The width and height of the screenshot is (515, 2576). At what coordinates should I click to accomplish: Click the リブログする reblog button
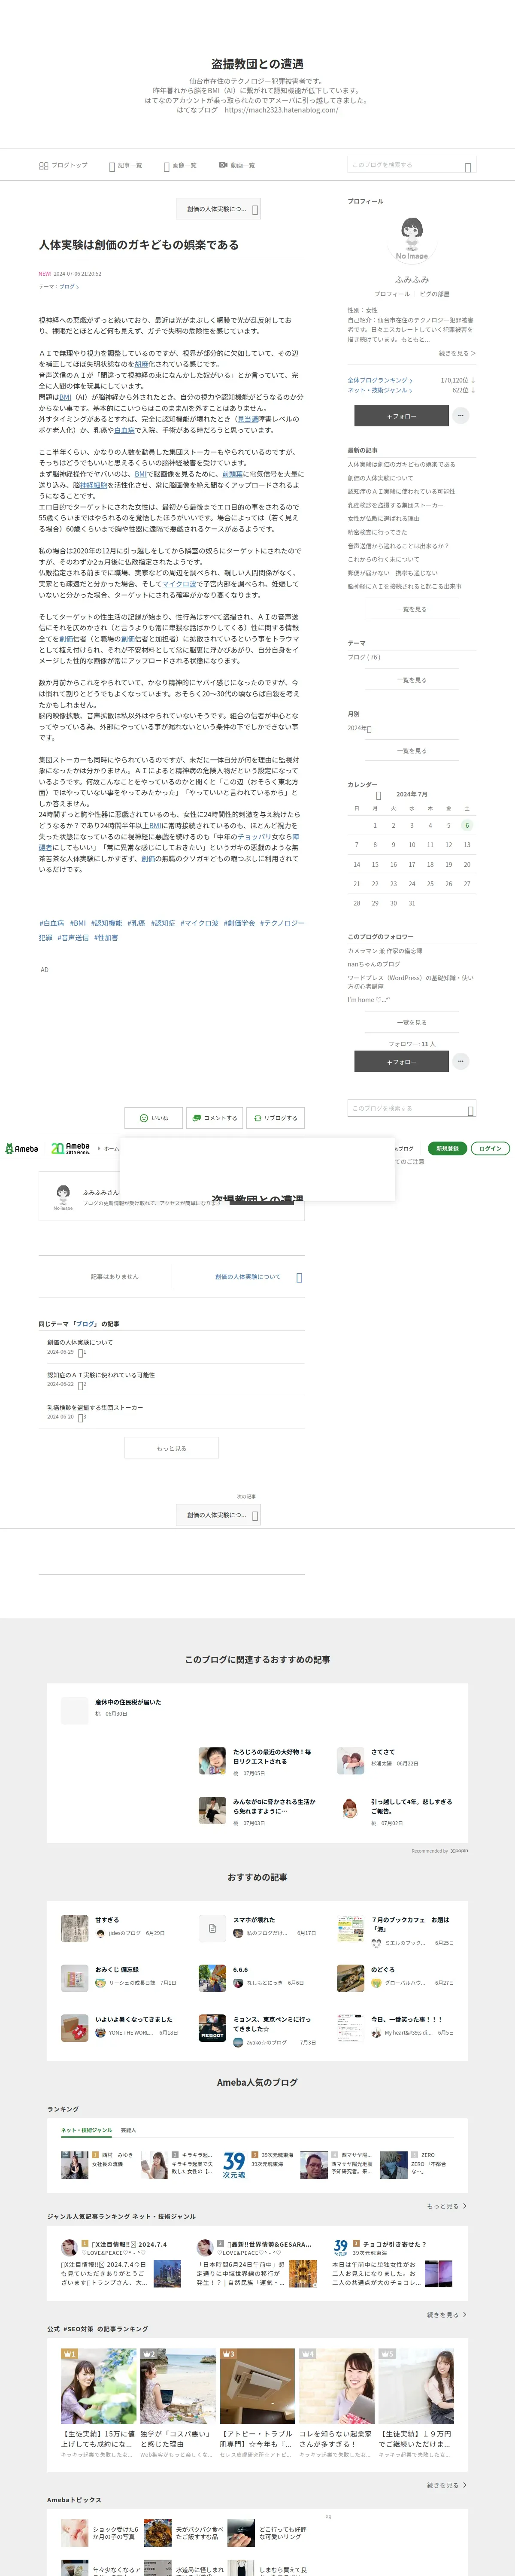[x=275, y=1118]
